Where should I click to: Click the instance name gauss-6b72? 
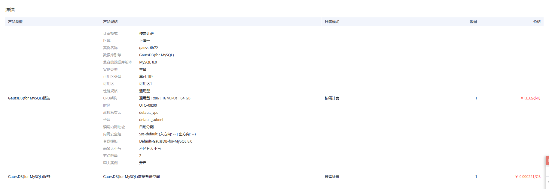148,48
